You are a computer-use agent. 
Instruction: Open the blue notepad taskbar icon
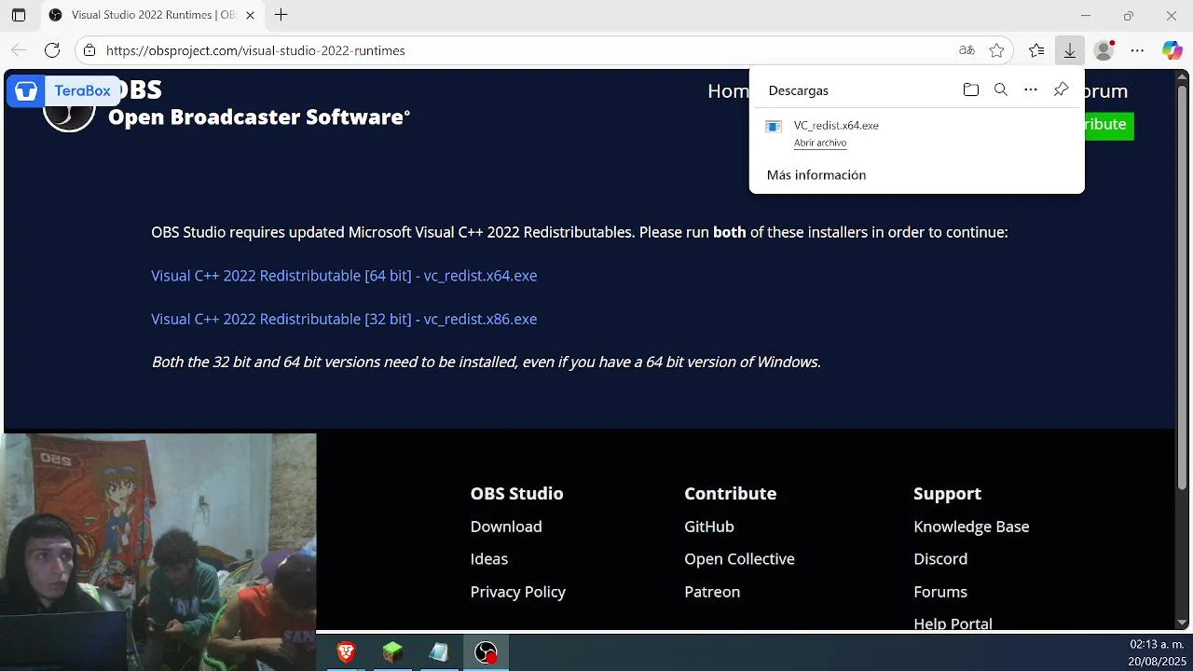click(x=439, y=652)
